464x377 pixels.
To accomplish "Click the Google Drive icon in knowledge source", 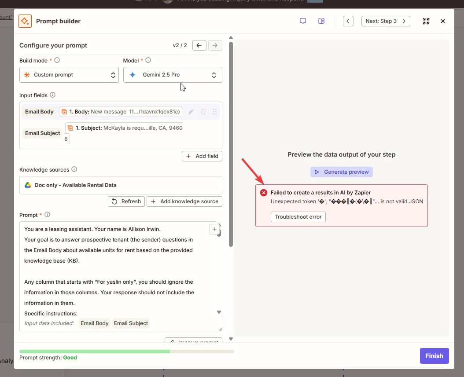I will [x=28, y=185].
